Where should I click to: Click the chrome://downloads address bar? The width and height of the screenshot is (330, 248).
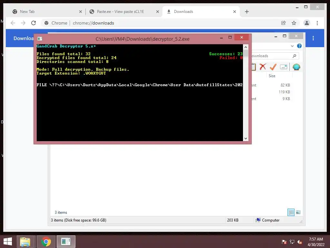click(x=160, y=23)
